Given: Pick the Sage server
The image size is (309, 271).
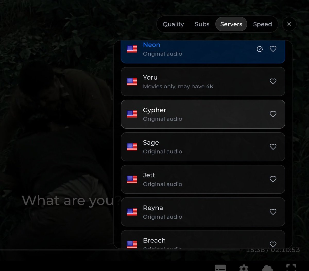Looking at the screenshot, I should pyautogui.click(x=203, y=147).
